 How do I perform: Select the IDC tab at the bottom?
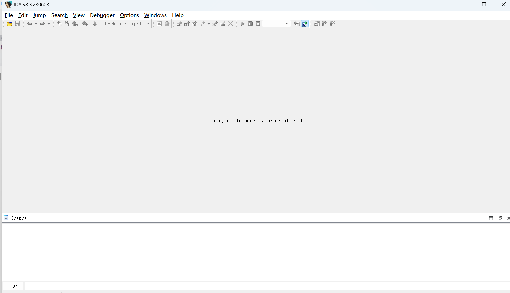(13, 286)
